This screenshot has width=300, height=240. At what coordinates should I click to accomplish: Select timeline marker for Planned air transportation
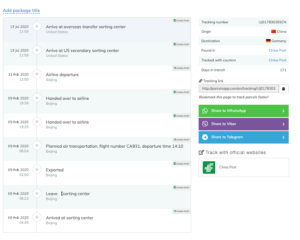[37, 145]
